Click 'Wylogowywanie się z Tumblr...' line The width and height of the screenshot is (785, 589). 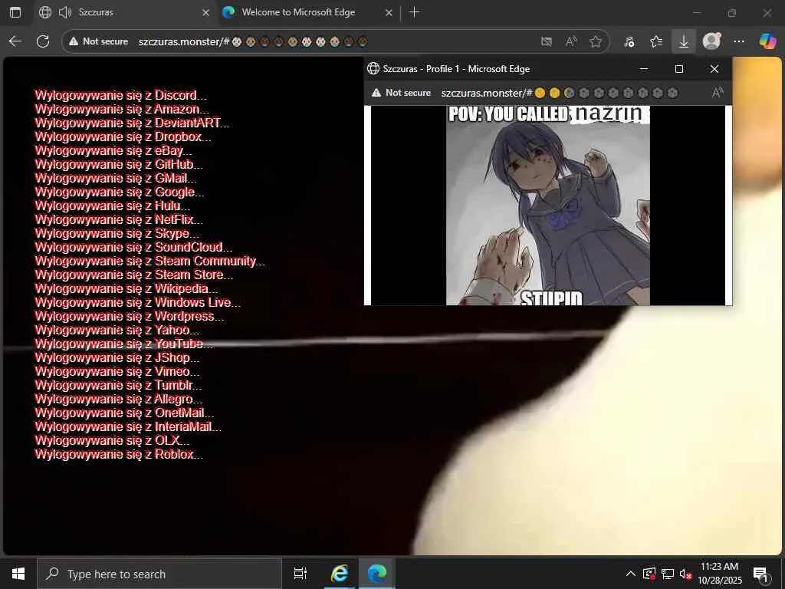118,385
